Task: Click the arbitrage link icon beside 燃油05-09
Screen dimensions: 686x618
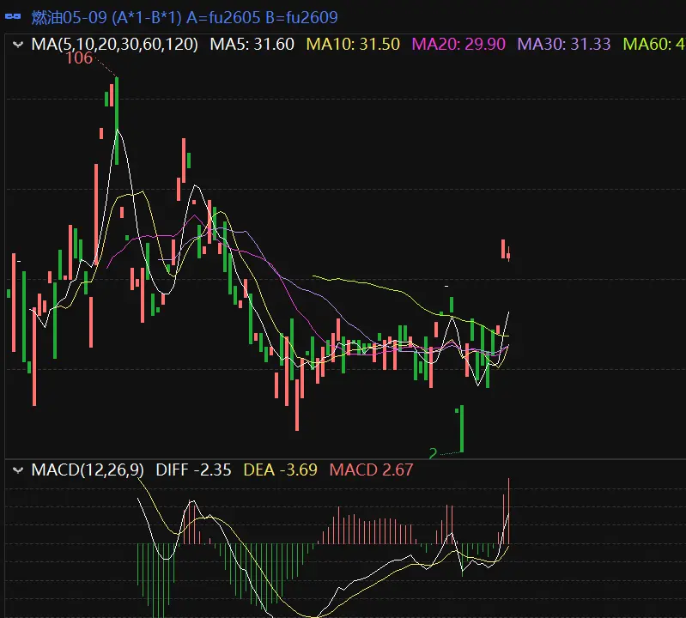Action: [13, 17]
